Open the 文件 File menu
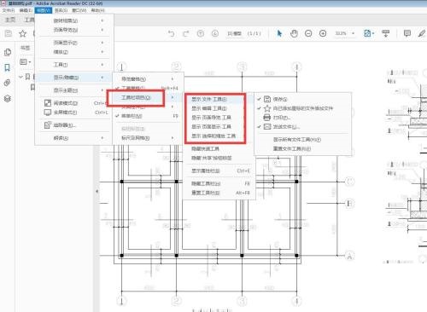 (9, 10)
